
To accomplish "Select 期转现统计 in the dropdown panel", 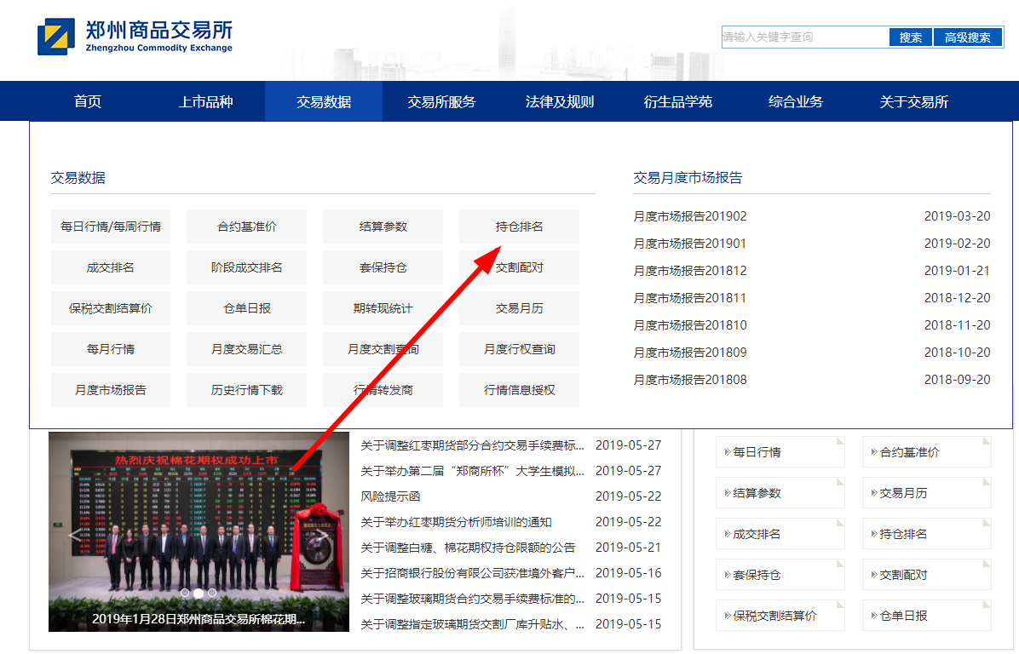I will [x=383, y=308].
